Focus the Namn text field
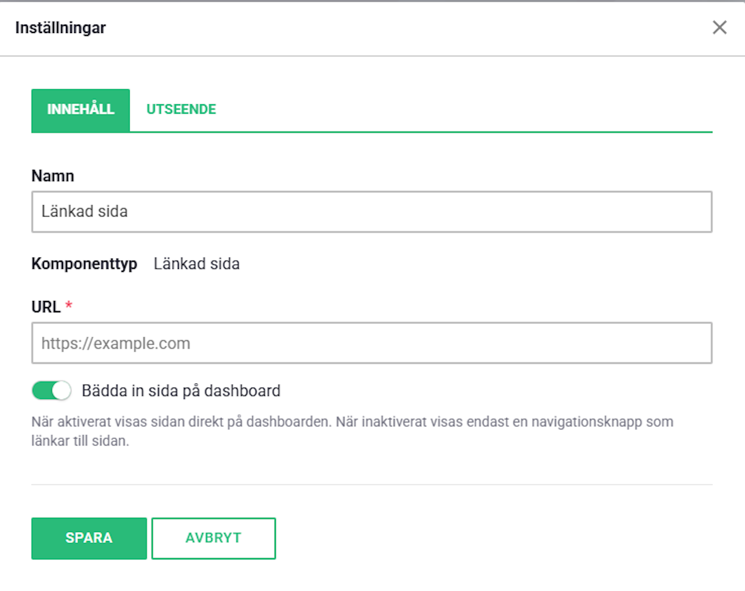The image size is (745, 591). pos(372,212)
